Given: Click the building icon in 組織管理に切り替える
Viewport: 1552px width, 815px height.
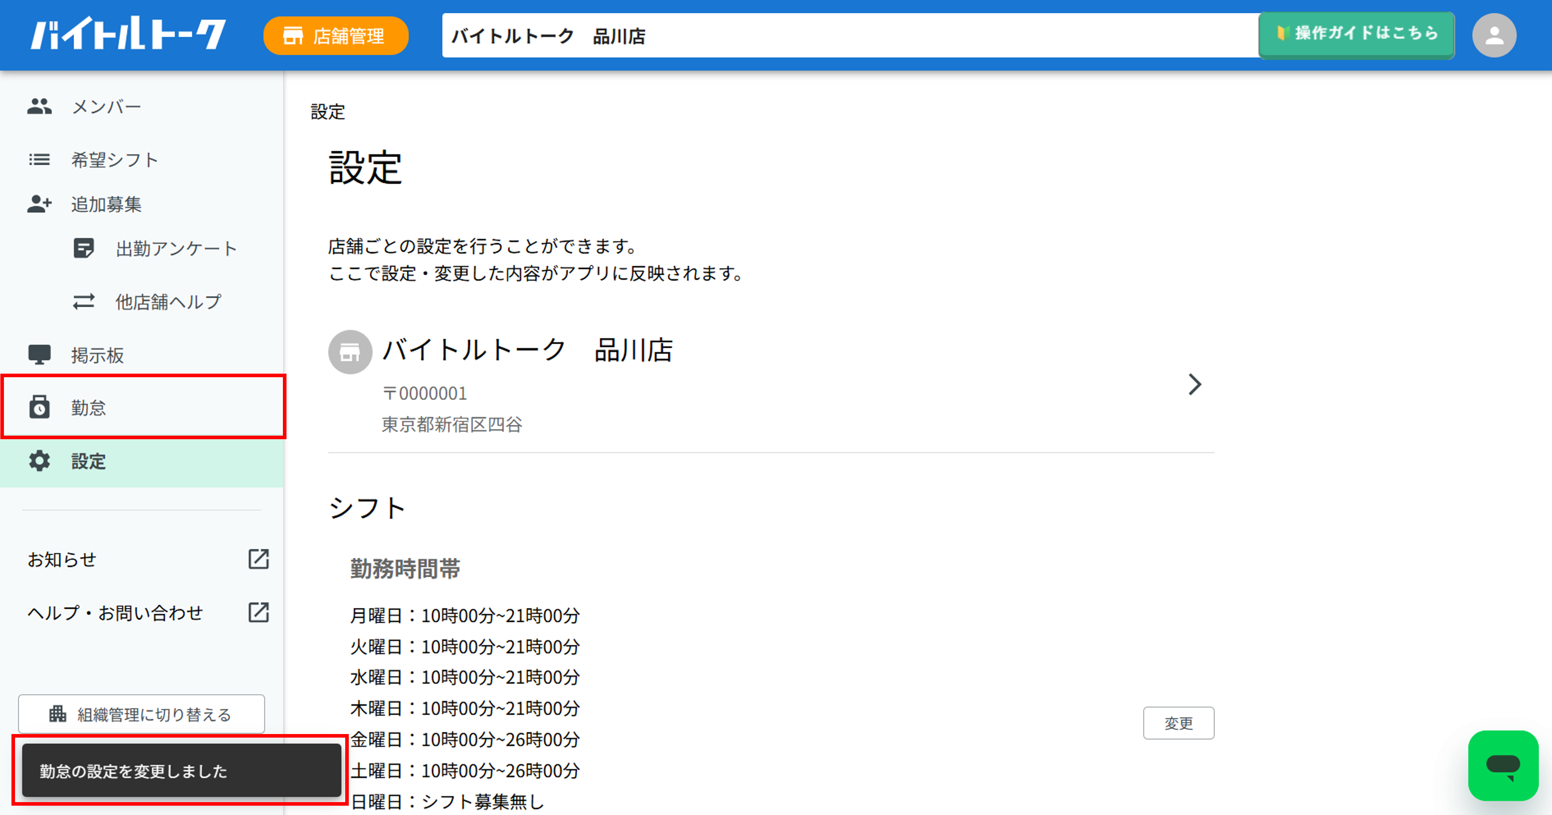Looking at the screenshot, I should click(57, 714).
